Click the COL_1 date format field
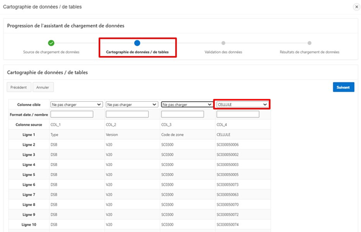Screen dimensions: 361x232 [x=75, y=115]
